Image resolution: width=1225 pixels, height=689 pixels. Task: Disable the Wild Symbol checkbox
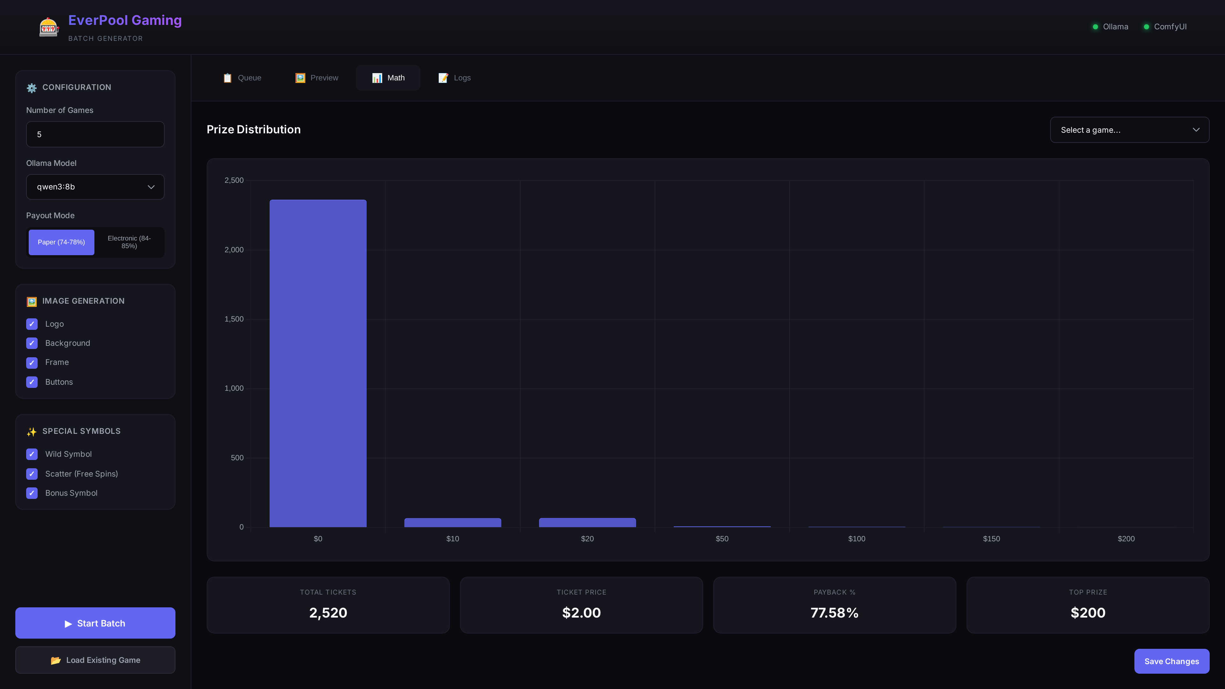32,454
